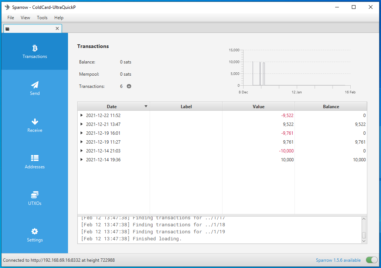Sort by the Value column header

[x=259, y=106]
